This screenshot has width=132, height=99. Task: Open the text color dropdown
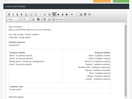[x=34, y=19]
